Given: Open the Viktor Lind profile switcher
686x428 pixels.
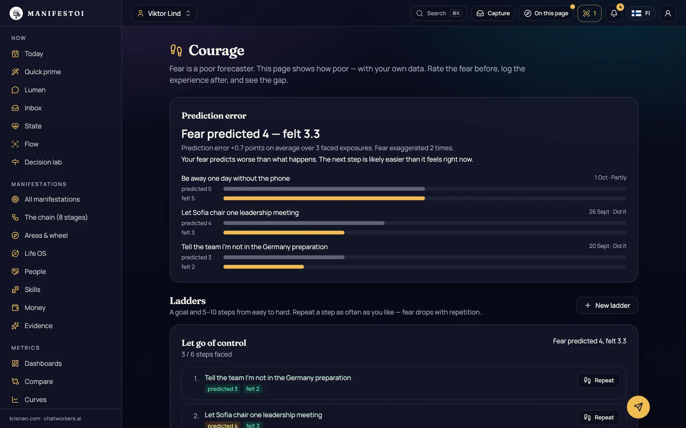Looking at the screenshot, I should (x=164, y=13).
